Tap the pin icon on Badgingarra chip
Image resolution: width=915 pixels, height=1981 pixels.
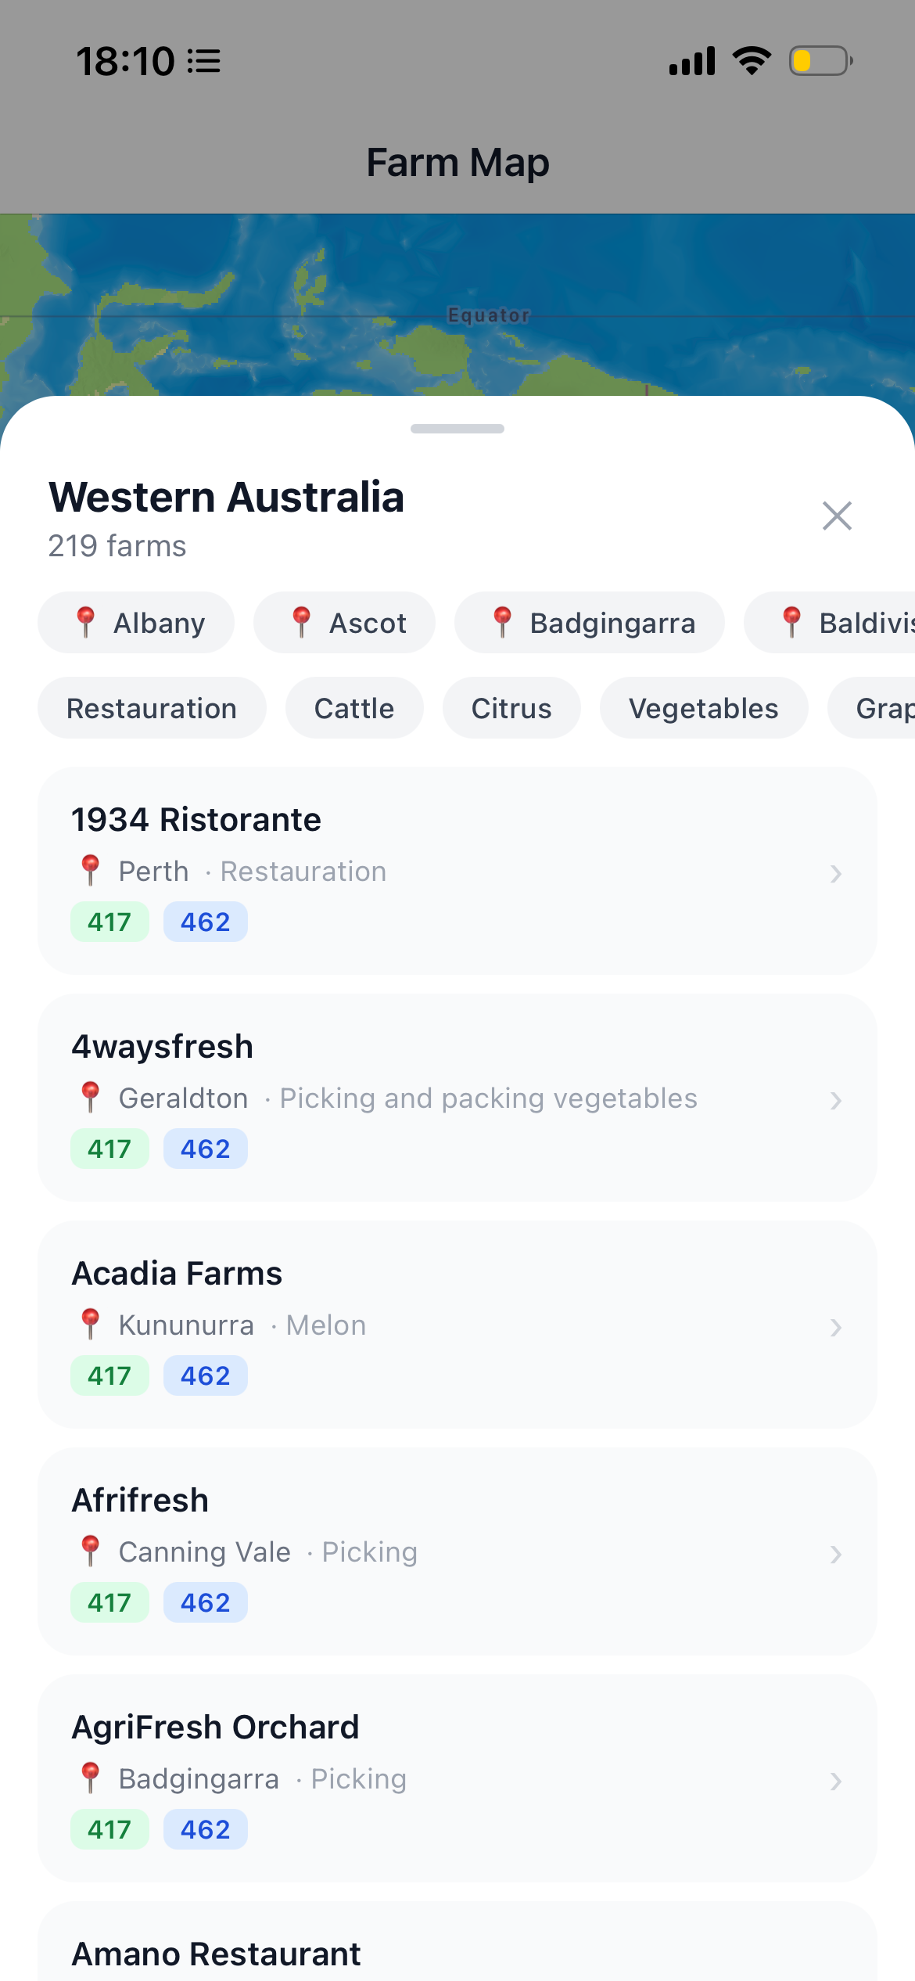[502, 623]
